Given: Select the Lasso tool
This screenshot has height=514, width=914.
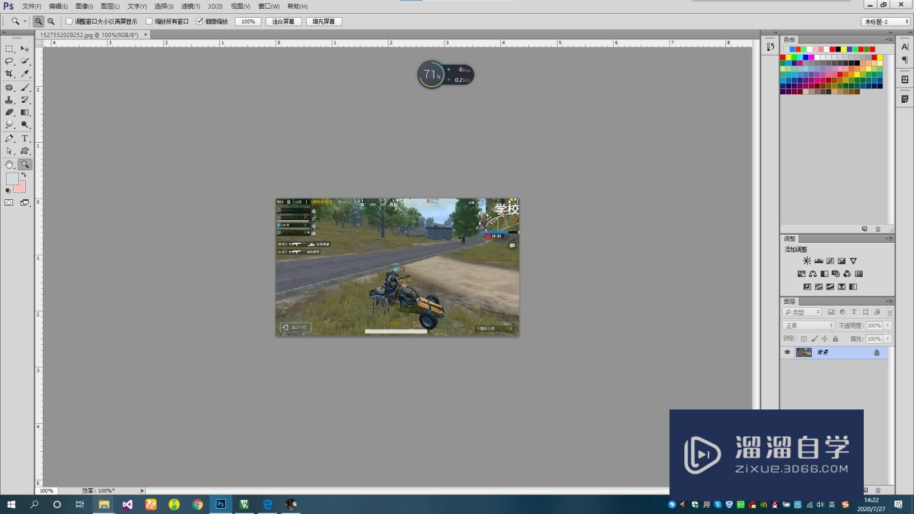Looking at the screenshot, I should (x=9, y=61).
